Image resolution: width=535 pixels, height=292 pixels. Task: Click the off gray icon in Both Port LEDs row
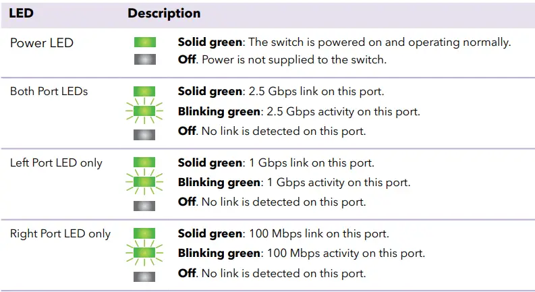coord(145,133)
